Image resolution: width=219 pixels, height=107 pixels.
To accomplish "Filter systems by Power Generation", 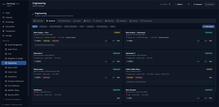I will pos(56,27).
